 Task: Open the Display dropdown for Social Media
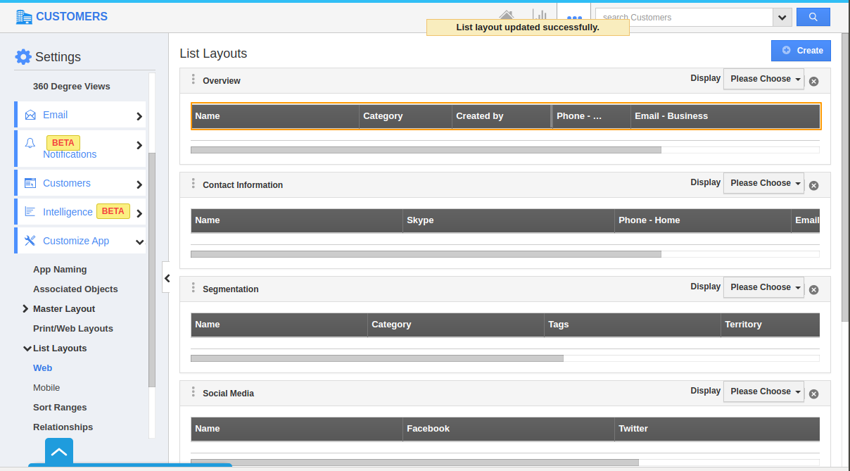(x=763, y=391)
